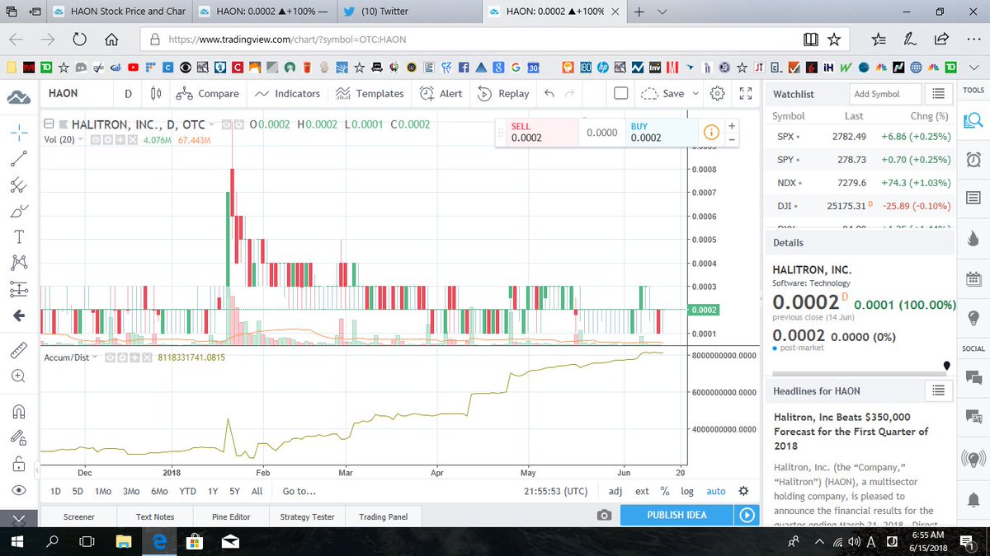
Task: Select the trend line drawing tool
Action: [x=20, y=158]
